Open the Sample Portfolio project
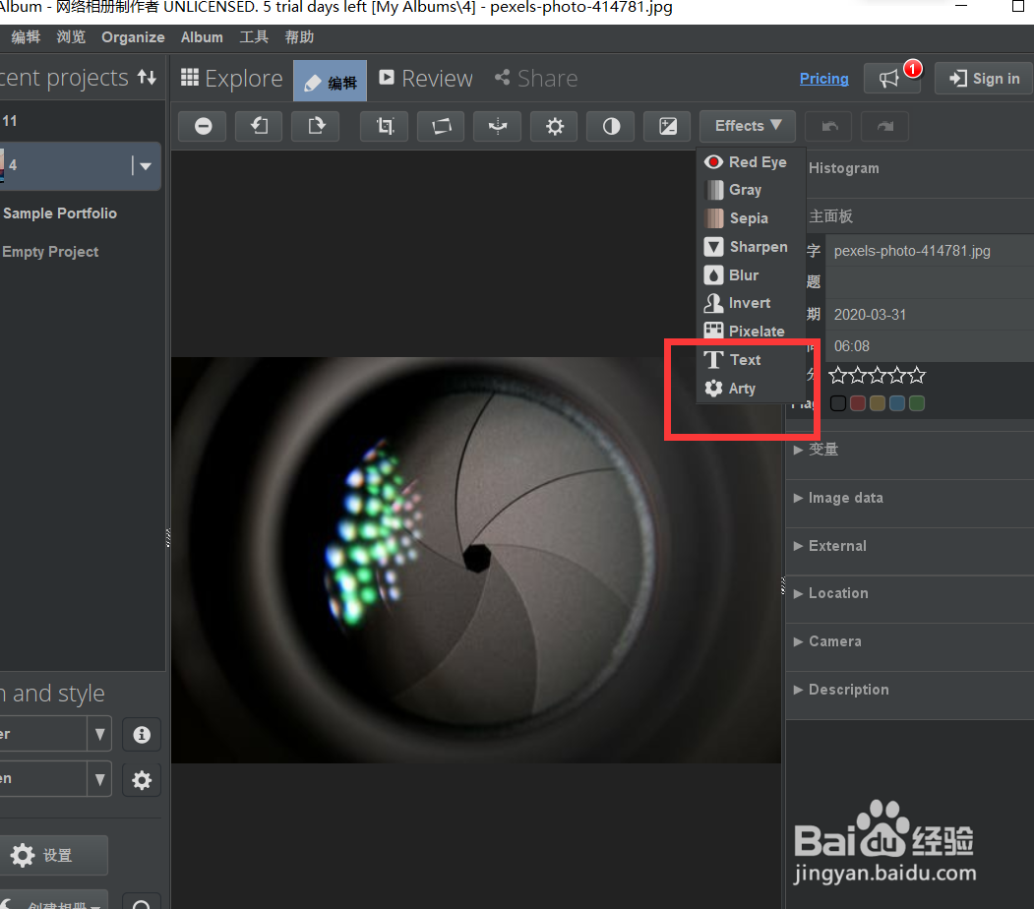This screenshot has width=1034, height=909. [x=59, y=213]
